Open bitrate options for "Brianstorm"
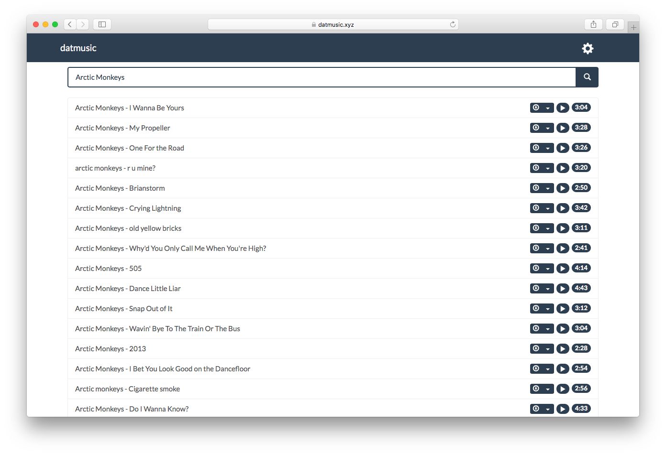Viewport: 666px width, 455px height. click(547, 188)
